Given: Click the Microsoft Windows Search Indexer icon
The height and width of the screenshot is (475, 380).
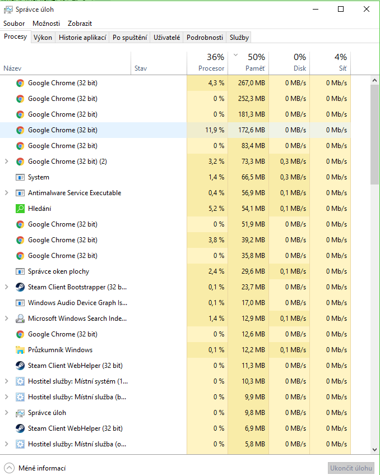Looking at the screenshot, I should pyautogui.click(x=20, y=319).
